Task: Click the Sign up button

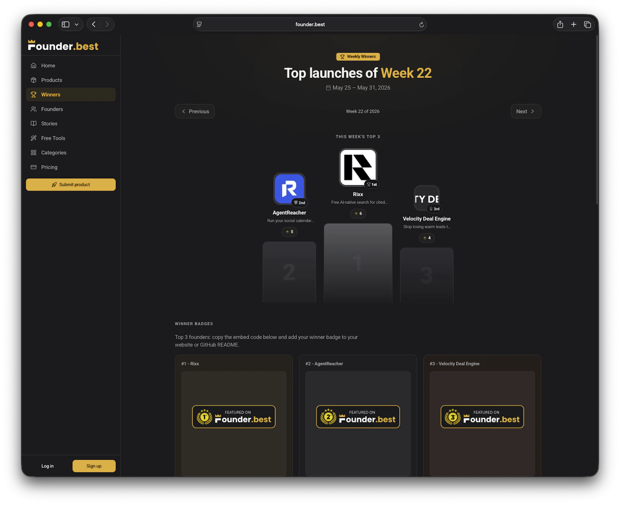Action: tap(94, 466)
